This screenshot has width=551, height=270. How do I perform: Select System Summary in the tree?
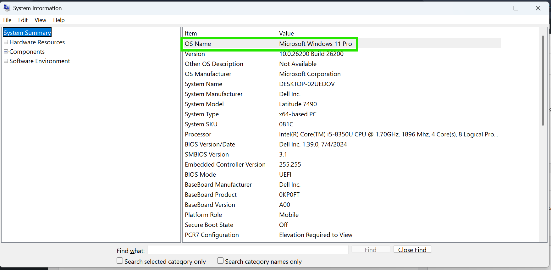point(27,33)
